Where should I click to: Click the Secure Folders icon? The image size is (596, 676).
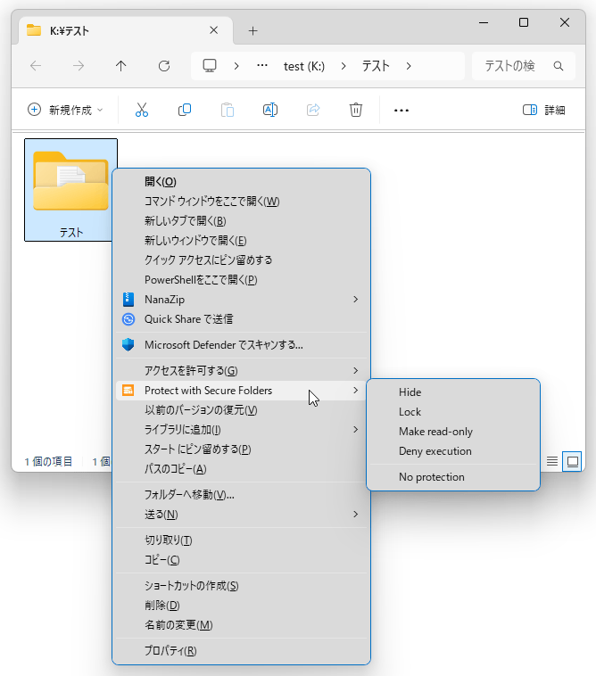[128, 390]
